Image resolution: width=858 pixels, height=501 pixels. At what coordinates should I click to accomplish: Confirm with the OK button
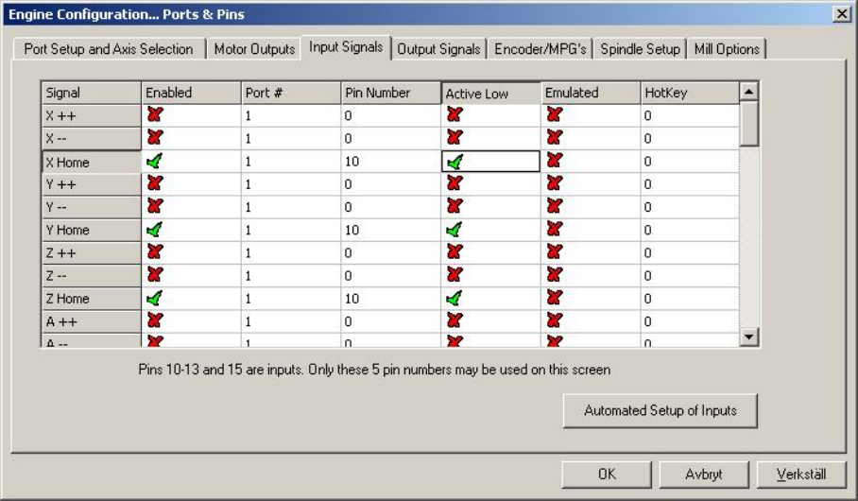coord(607,475)
